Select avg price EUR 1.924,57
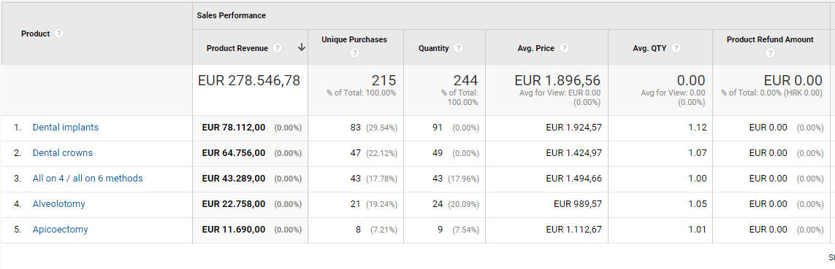 [x=574, y=128]
